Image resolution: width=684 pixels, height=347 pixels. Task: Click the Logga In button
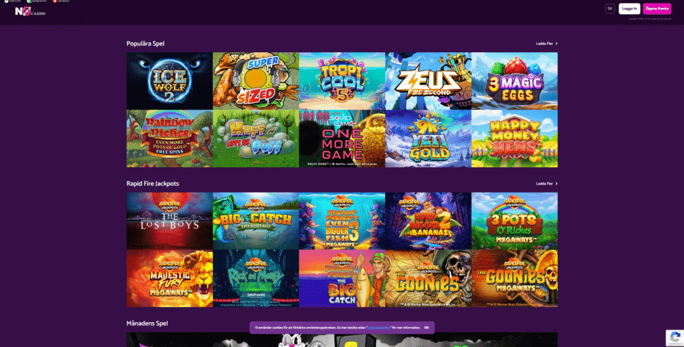(x=629, y=9)
